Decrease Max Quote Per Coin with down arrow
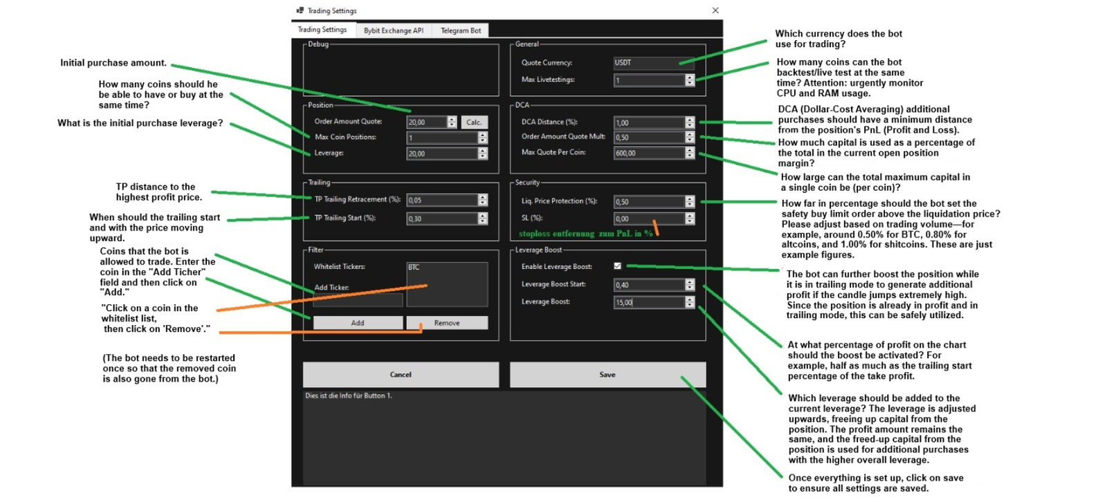 (x=690, y=156)
